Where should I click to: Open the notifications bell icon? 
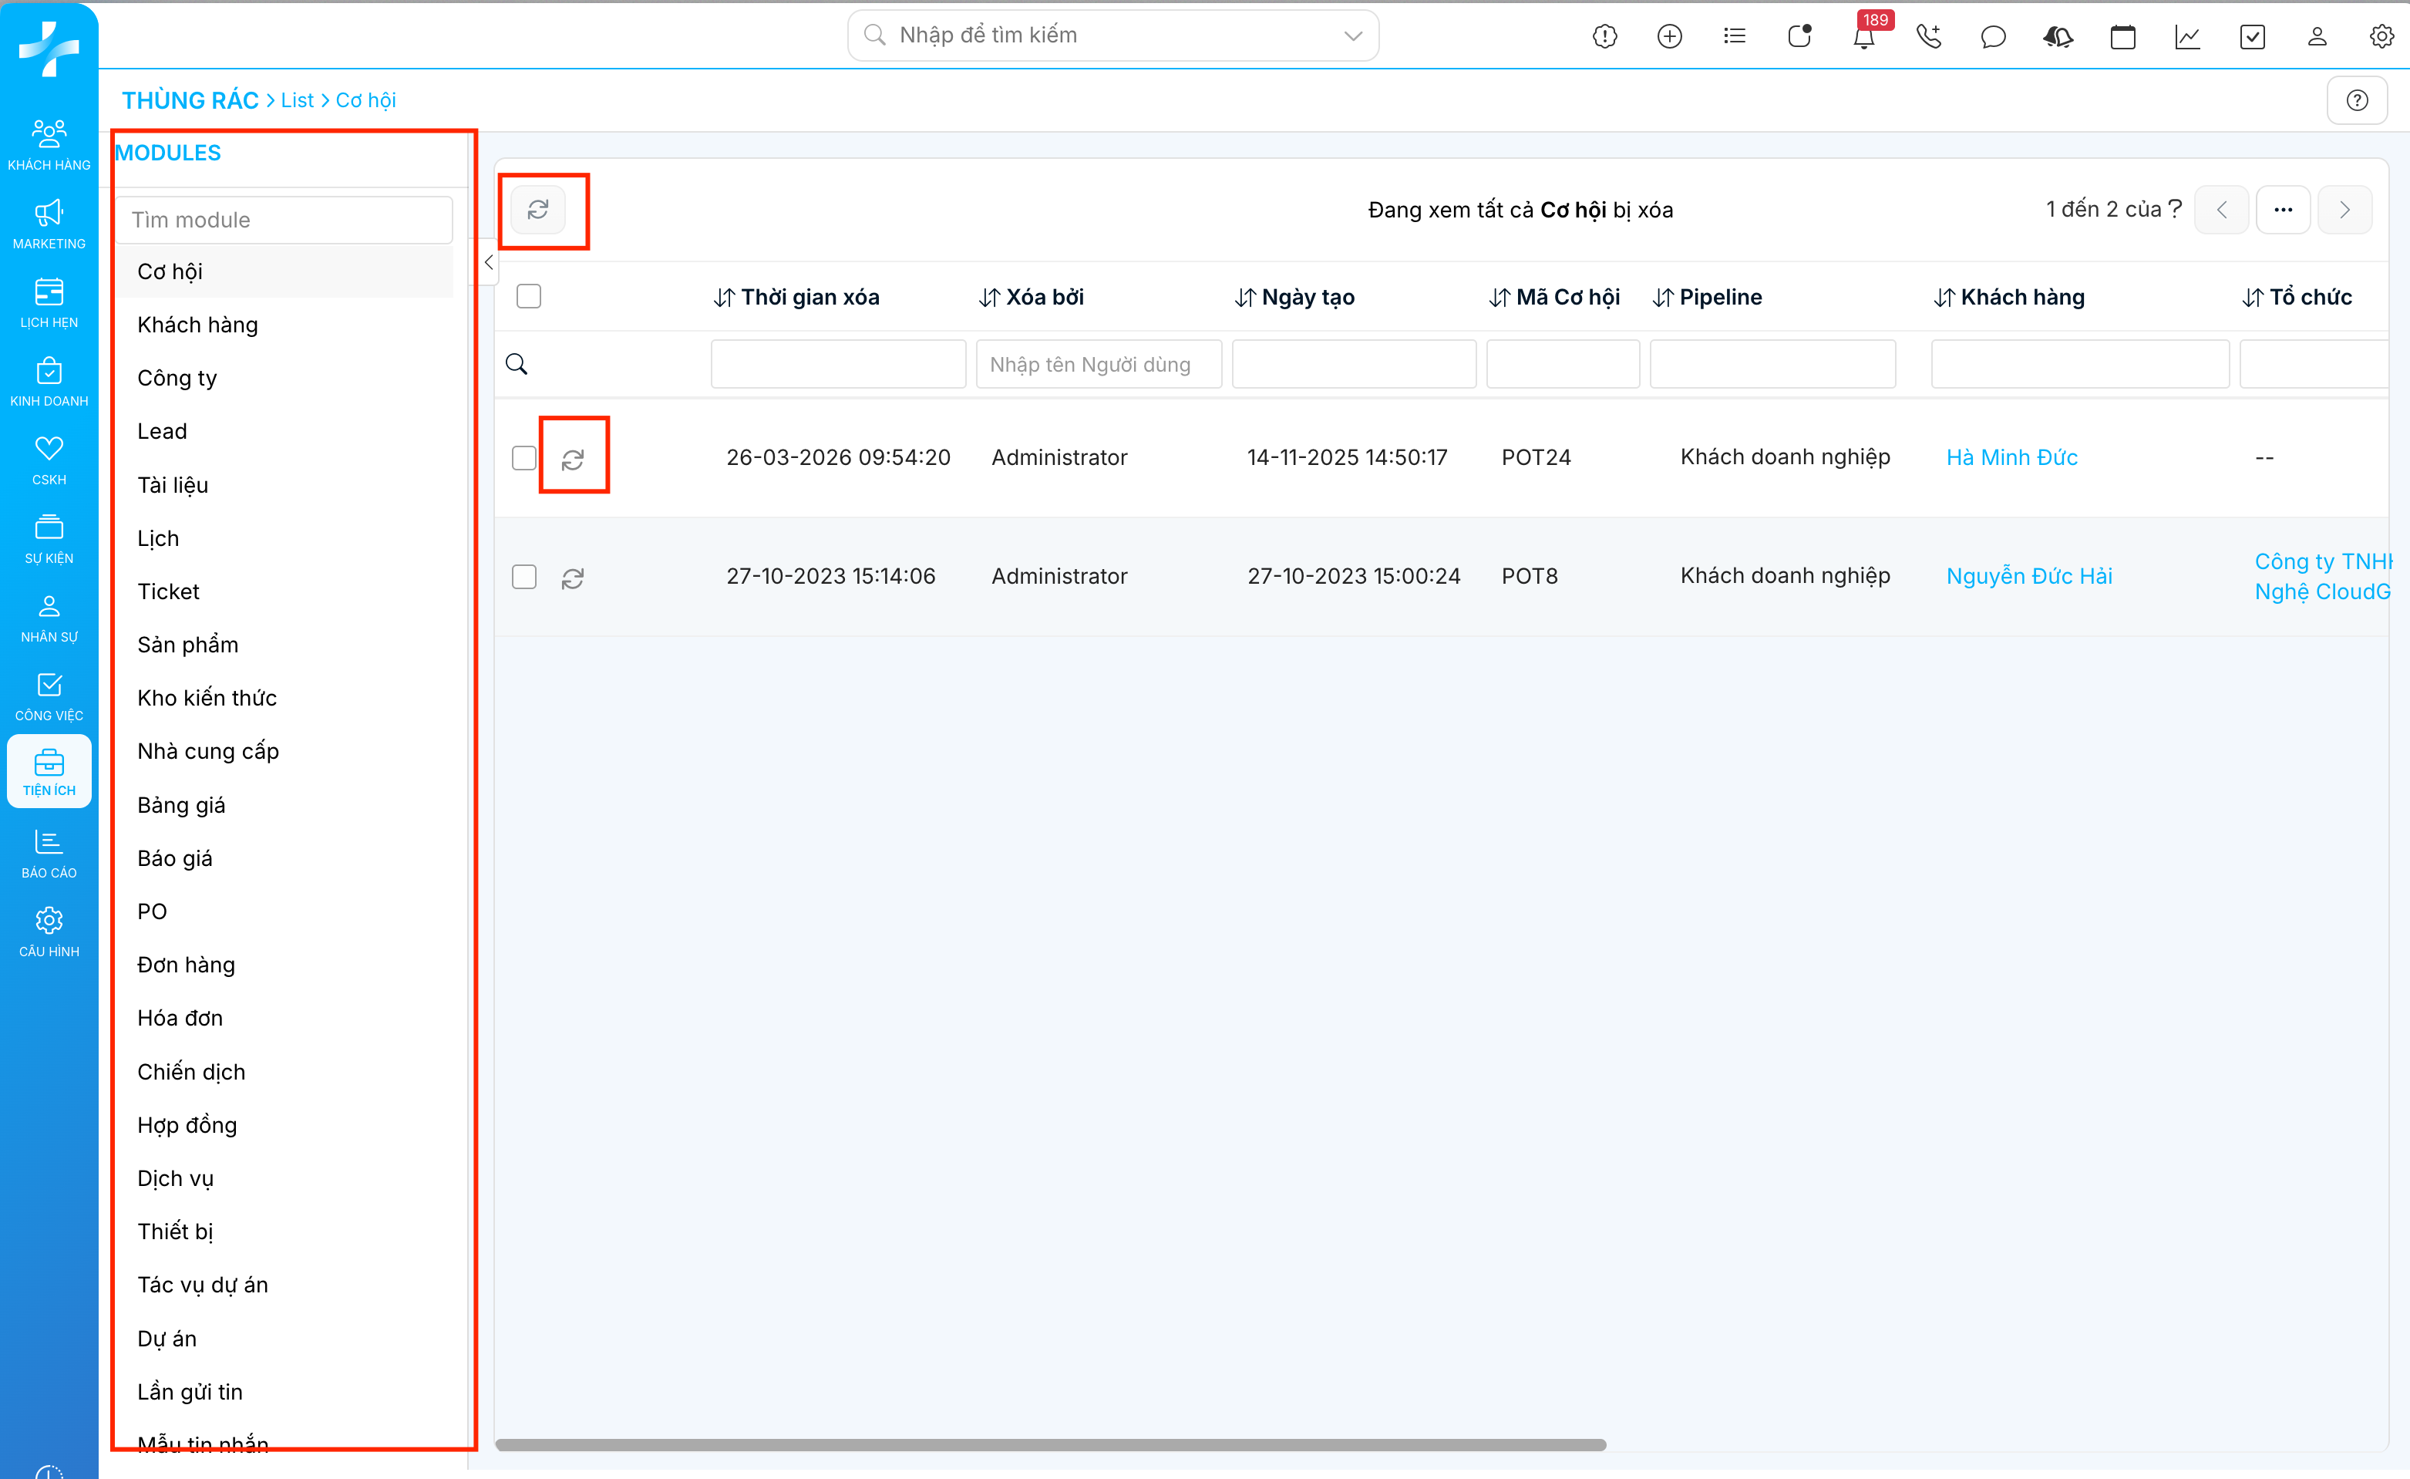coord(1863,37)
